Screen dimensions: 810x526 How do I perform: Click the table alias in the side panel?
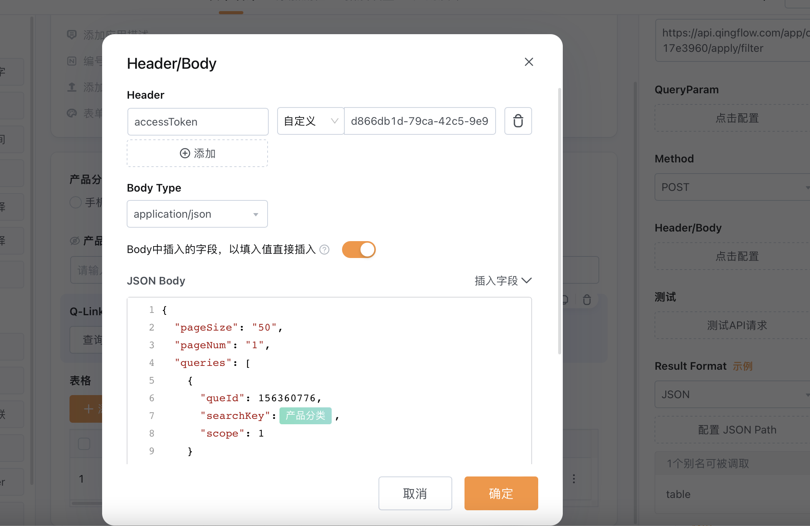[678, 494]
